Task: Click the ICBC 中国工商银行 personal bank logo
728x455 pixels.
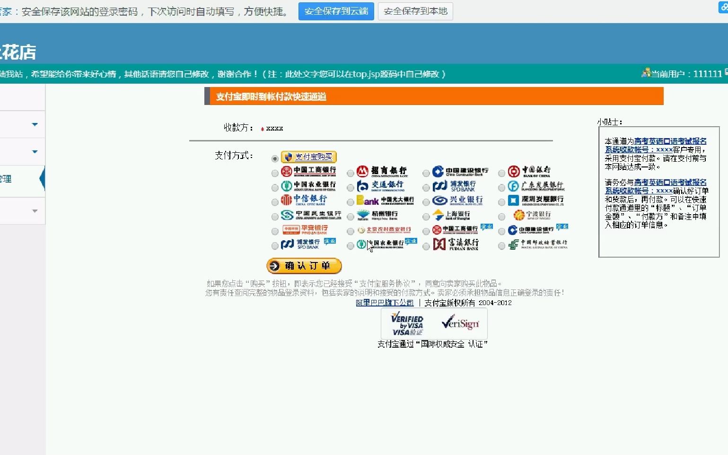Action: (308, 171)
